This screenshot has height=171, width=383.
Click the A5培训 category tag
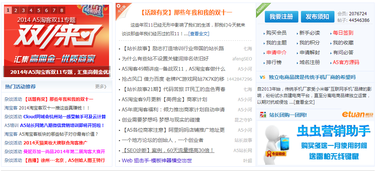[11, 126]
